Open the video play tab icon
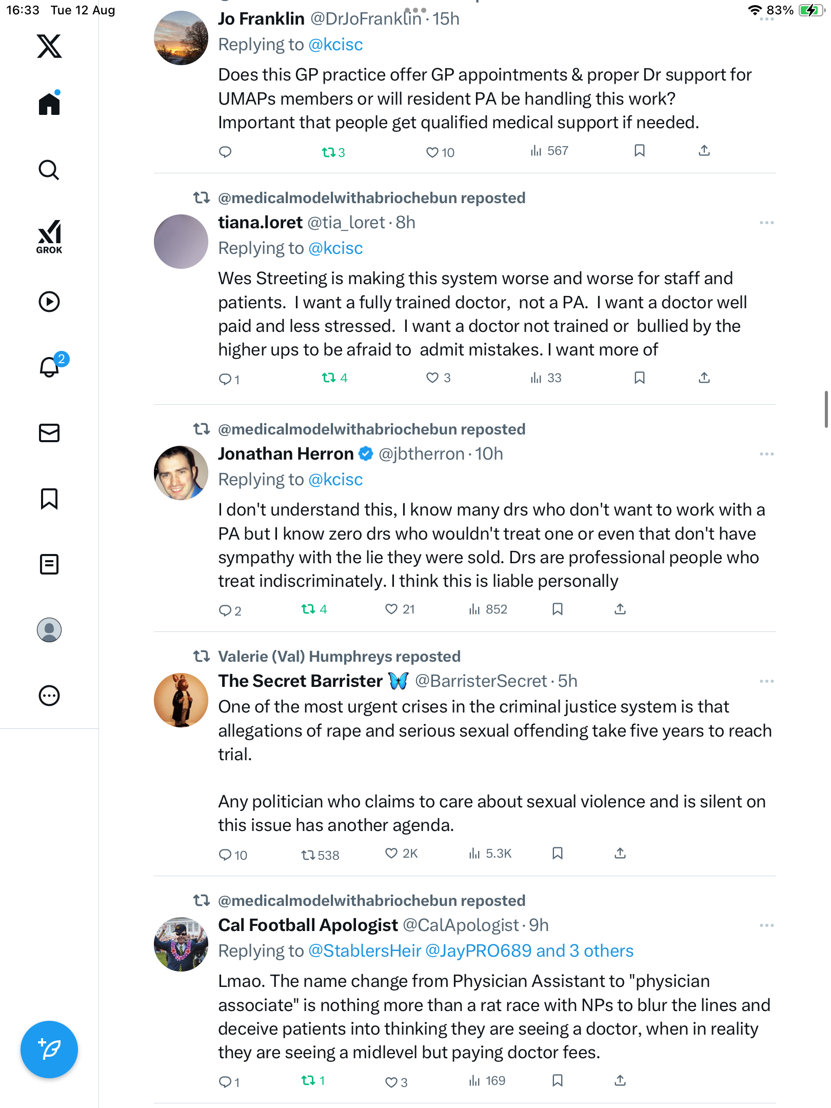The width and height of the screenshot is (831, 1108). tap(49, 302)
